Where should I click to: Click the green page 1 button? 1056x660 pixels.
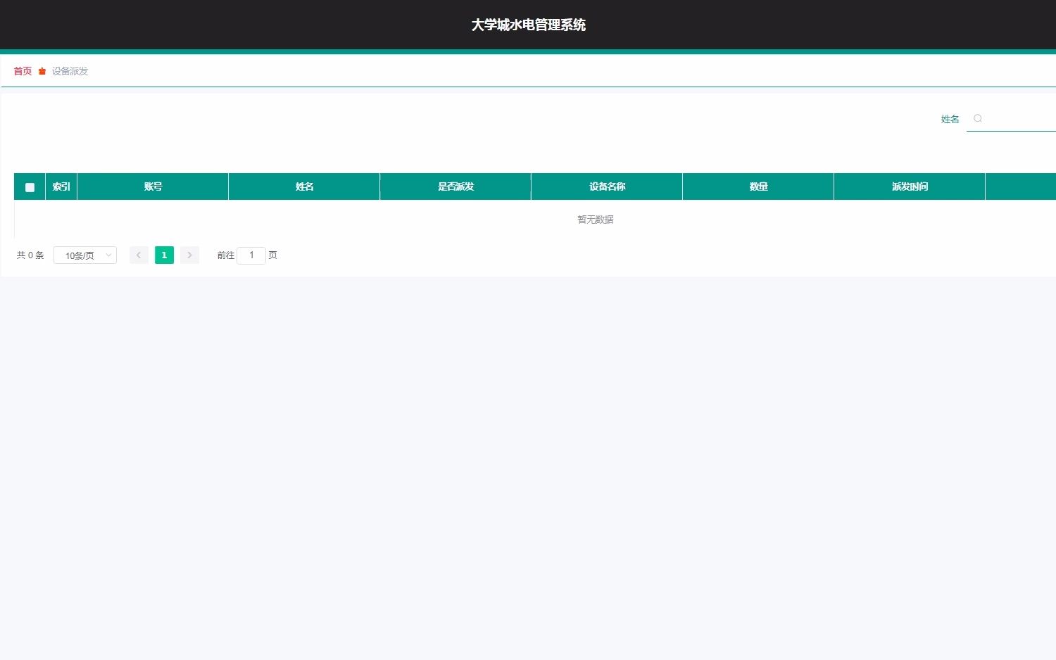(x=164, y=255)
